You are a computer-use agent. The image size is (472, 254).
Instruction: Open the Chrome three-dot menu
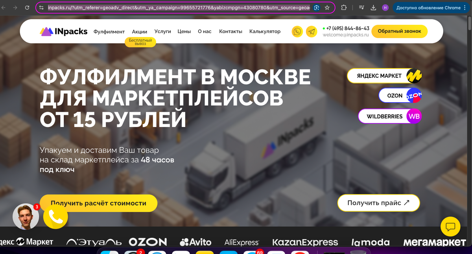pos(465,7)
